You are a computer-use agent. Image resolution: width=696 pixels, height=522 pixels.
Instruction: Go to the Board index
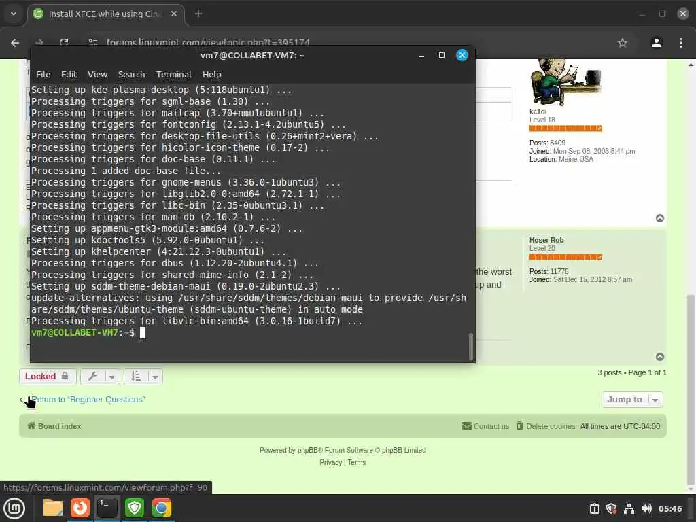[54, 426]
